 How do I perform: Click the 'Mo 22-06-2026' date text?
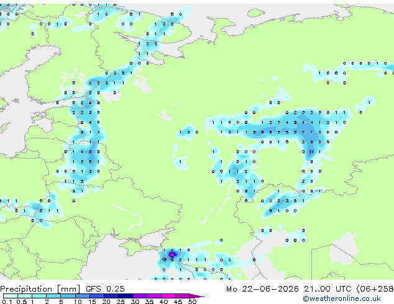[x=263, y=289]
